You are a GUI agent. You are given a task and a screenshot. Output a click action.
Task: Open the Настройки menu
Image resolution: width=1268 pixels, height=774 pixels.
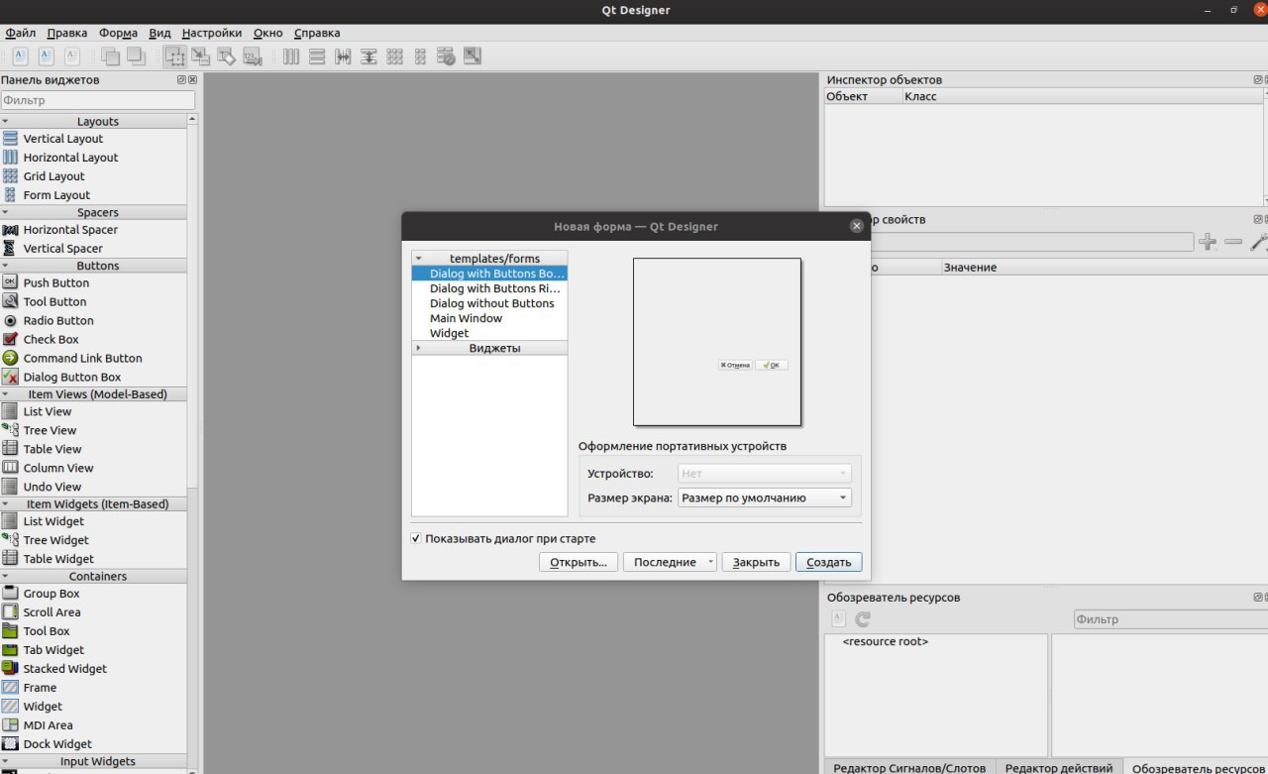tap(212, 33)
